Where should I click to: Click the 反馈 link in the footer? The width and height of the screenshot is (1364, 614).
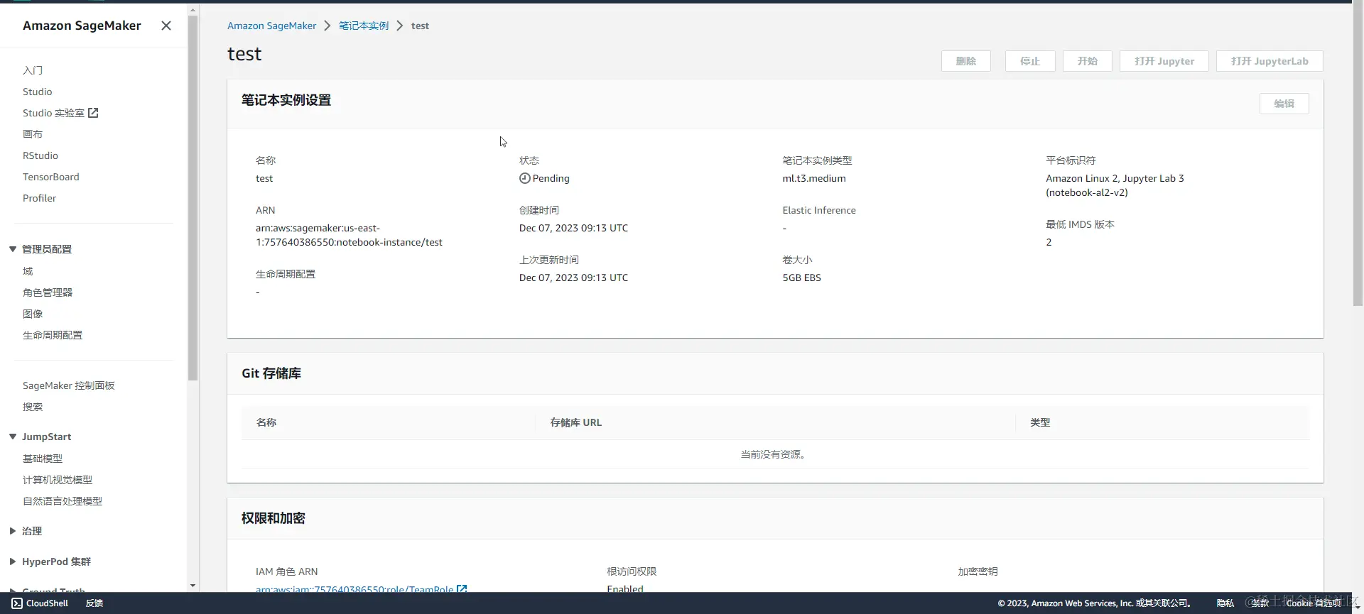[x=94, y=603]
